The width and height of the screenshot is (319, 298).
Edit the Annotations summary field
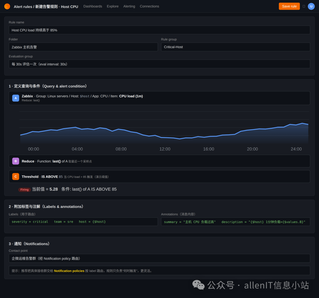(235, 222)
